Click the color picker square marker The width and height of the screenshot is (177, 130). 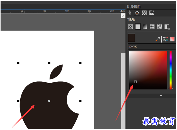[135, 82]
